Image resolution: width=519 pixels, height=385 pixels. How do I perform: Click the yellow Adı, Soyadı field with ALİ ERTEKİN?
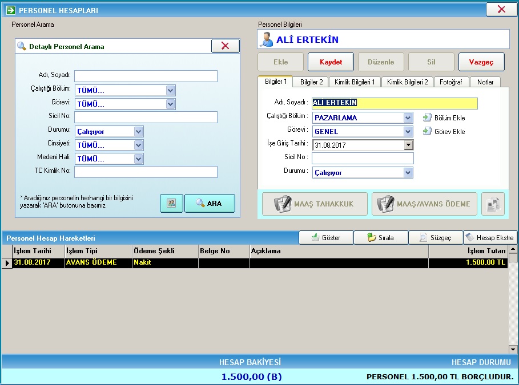[x=395, y=103]
